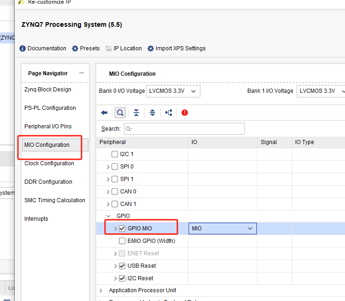The image size is (345, 301).
Task: Uncheck the USB Reset checkbox
Action: tap(122, 266)
